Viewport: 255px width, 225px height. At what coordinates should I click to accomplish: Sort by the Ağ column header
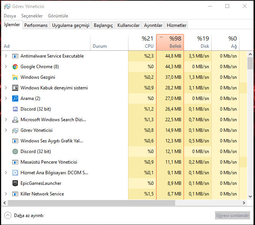225,42
